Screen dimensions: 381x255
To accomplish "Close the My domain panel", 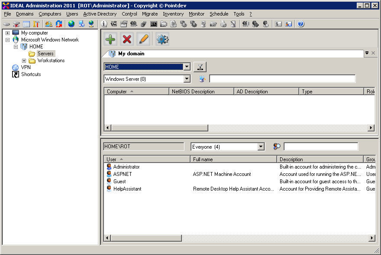I will [x=373, y=53].
